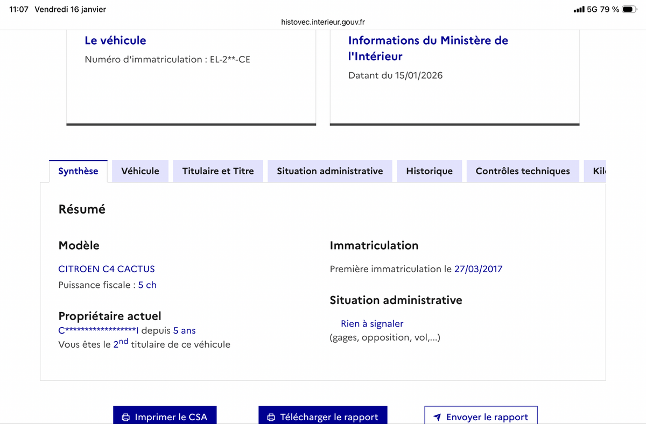Switch to the Véhicule tab
Image resolution: width=646 pixels, height=424 pixels.
(x=140, y=171)
